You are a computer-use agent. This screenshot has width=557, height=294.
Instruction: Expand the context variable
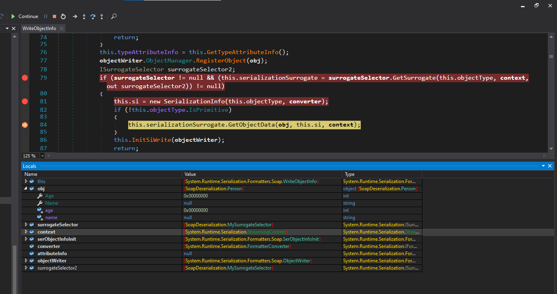tap(26, 232)
